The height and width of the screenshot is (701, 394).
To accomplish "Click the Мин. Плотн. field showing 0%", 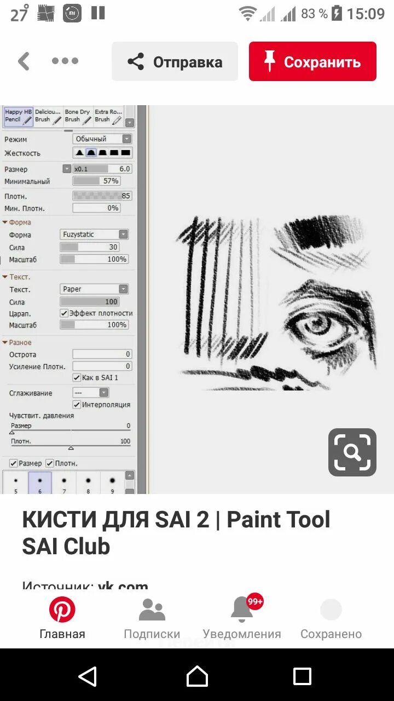I will point(96,208).
